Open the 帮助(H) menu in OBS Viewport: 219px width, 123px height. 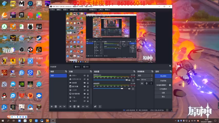pos(107,10)
